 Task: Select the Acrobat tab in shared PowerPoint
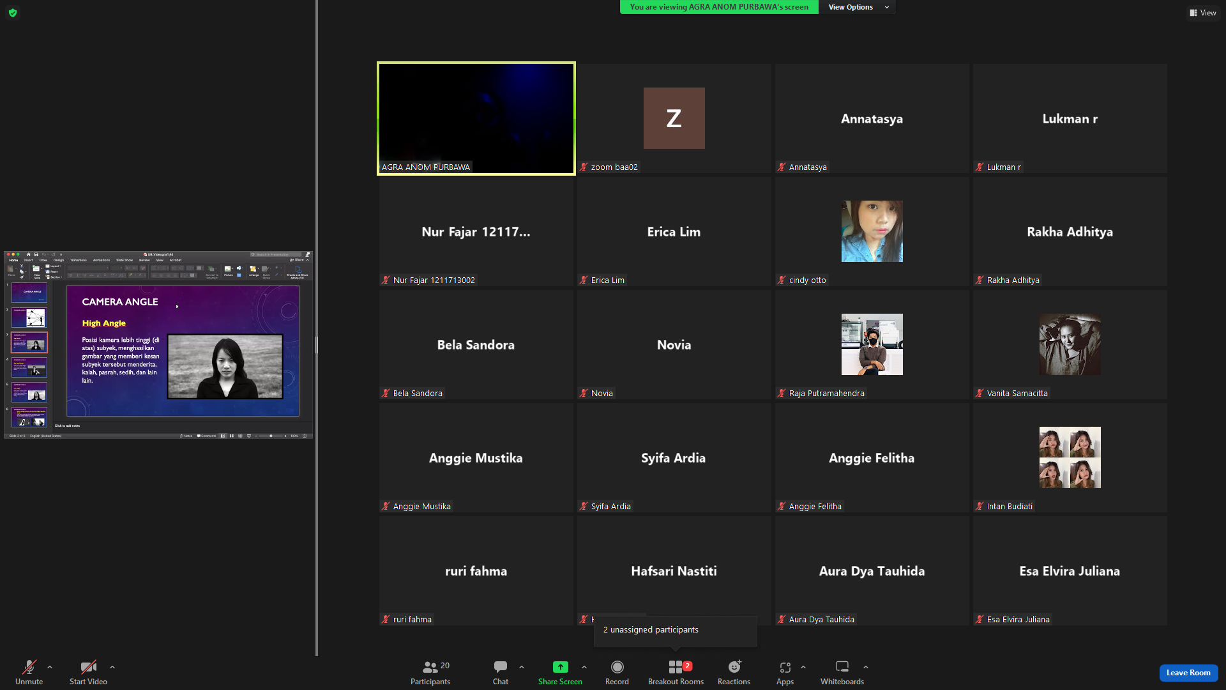(176, 260)
